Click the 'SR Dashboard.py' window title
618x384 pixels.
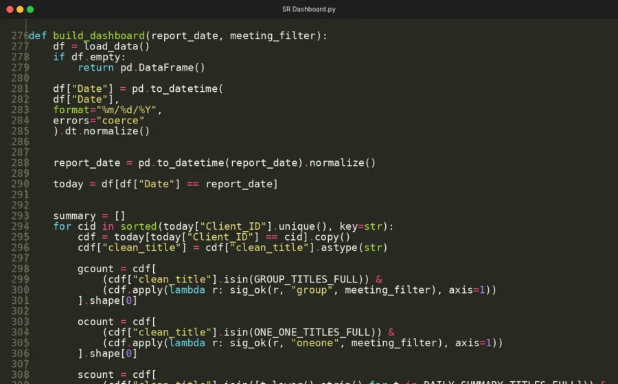tap(308, 9)
